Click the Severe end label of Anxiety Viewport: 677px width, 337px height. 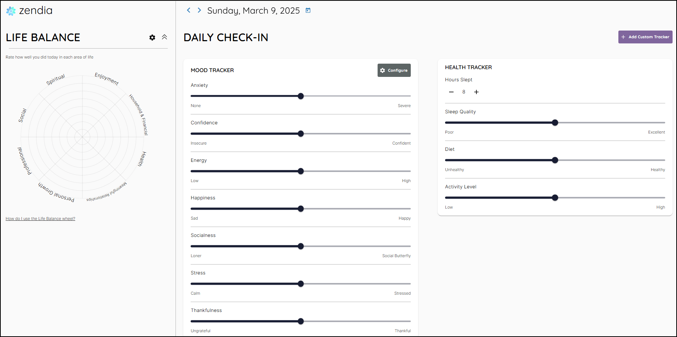pyautogui.click(x=404, y=106)
